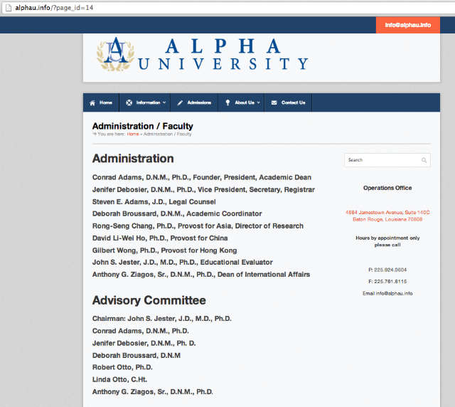Open the Contact Us menu item

pyautogui.click(x=293, y=102)
